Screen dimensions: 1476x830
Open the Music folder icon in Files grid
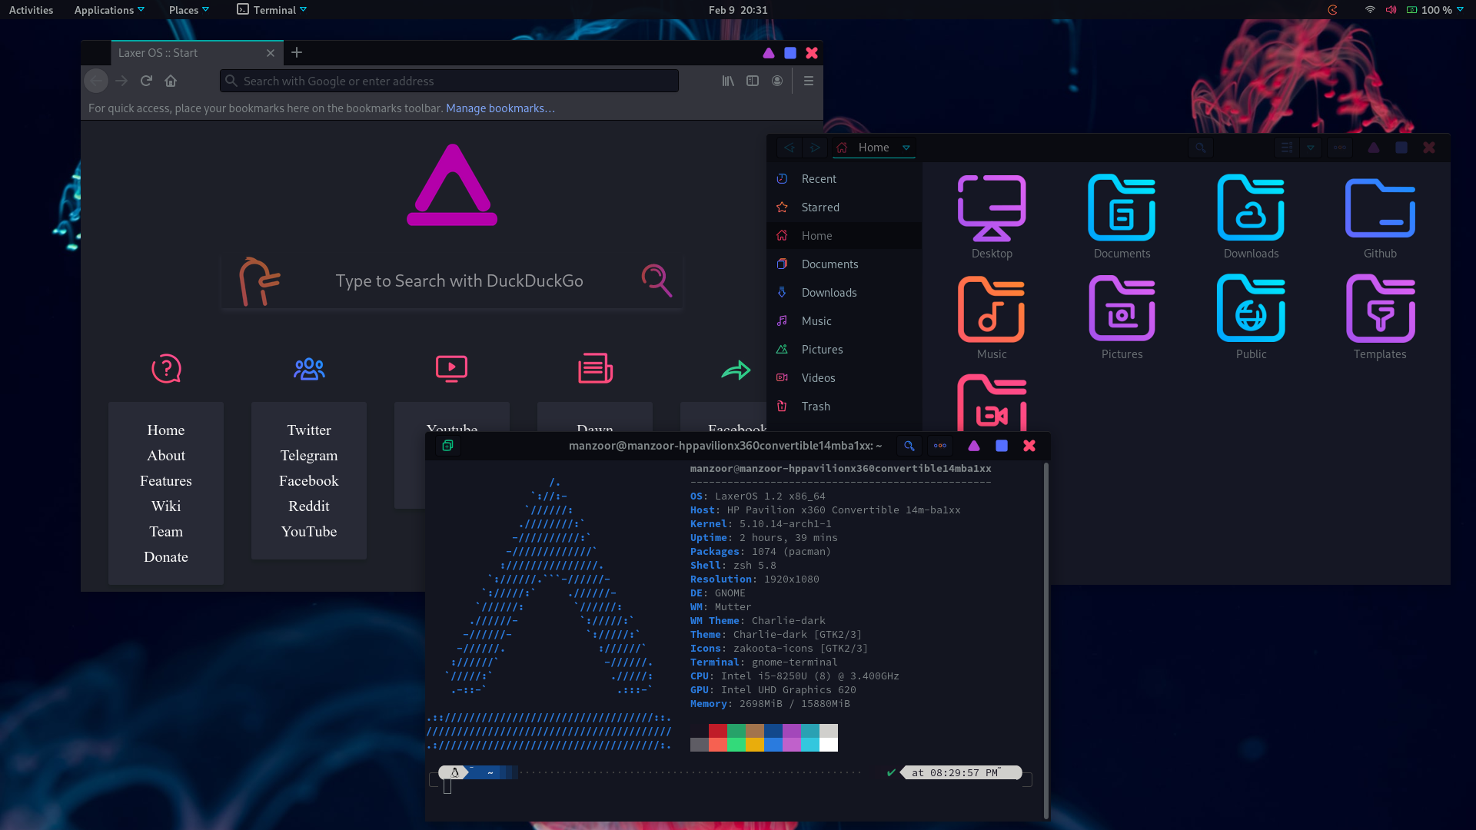pos(992,309)
